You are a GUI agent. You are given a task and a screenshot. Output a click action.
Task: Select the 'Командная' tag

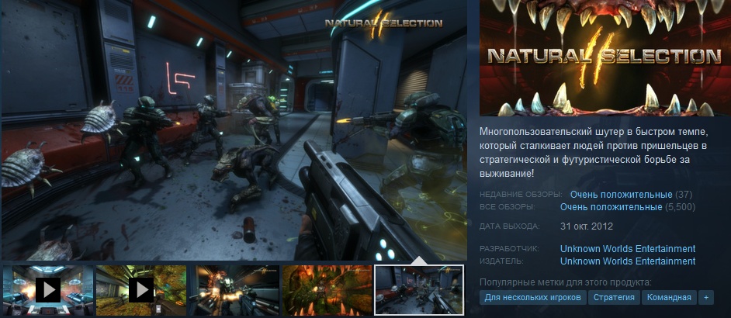[x=669, y=298]
